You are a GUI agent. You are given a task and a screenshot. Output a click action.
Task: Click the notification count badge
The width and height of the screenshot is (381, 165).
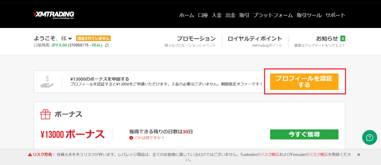pos(342,38)
